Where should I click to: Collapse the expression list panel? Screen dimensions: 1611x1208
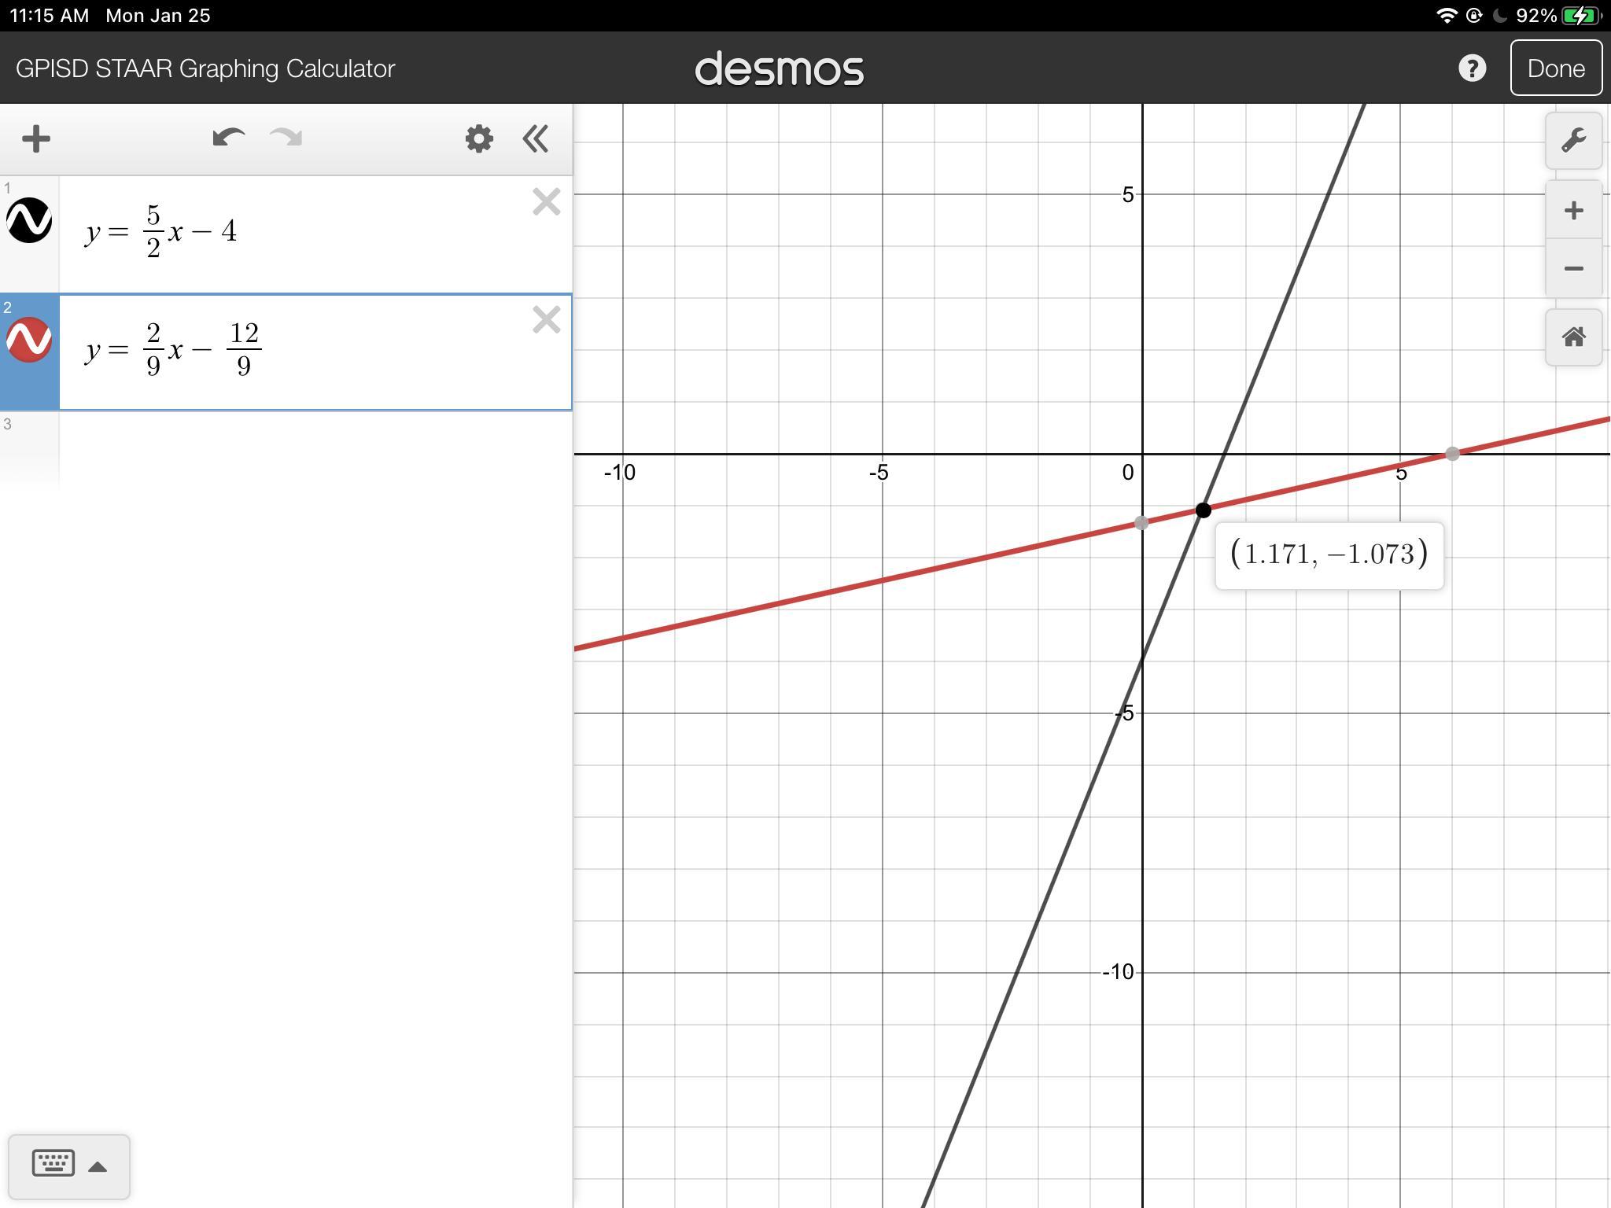[x=536, y=139]
